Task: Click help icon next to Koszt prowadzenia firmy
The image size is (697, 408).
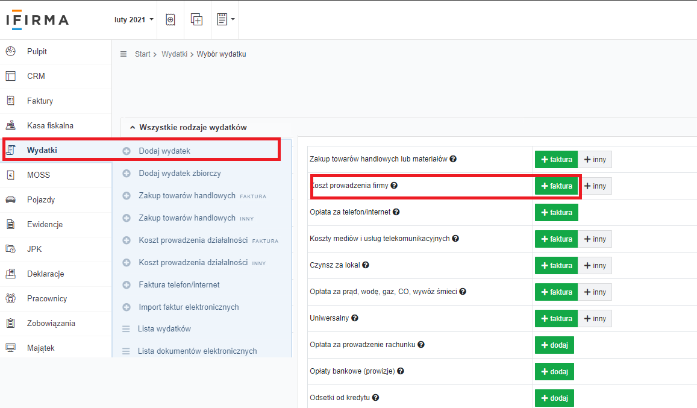Action: (394, 186)
